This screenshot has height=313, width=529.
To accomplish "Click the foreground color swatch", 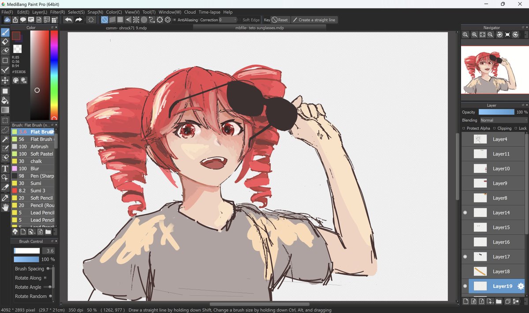I will tap(16, 36).
